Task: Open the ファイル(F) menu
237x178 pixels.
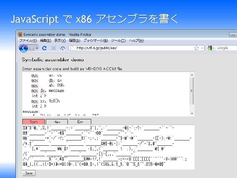Action: point(28,41)
